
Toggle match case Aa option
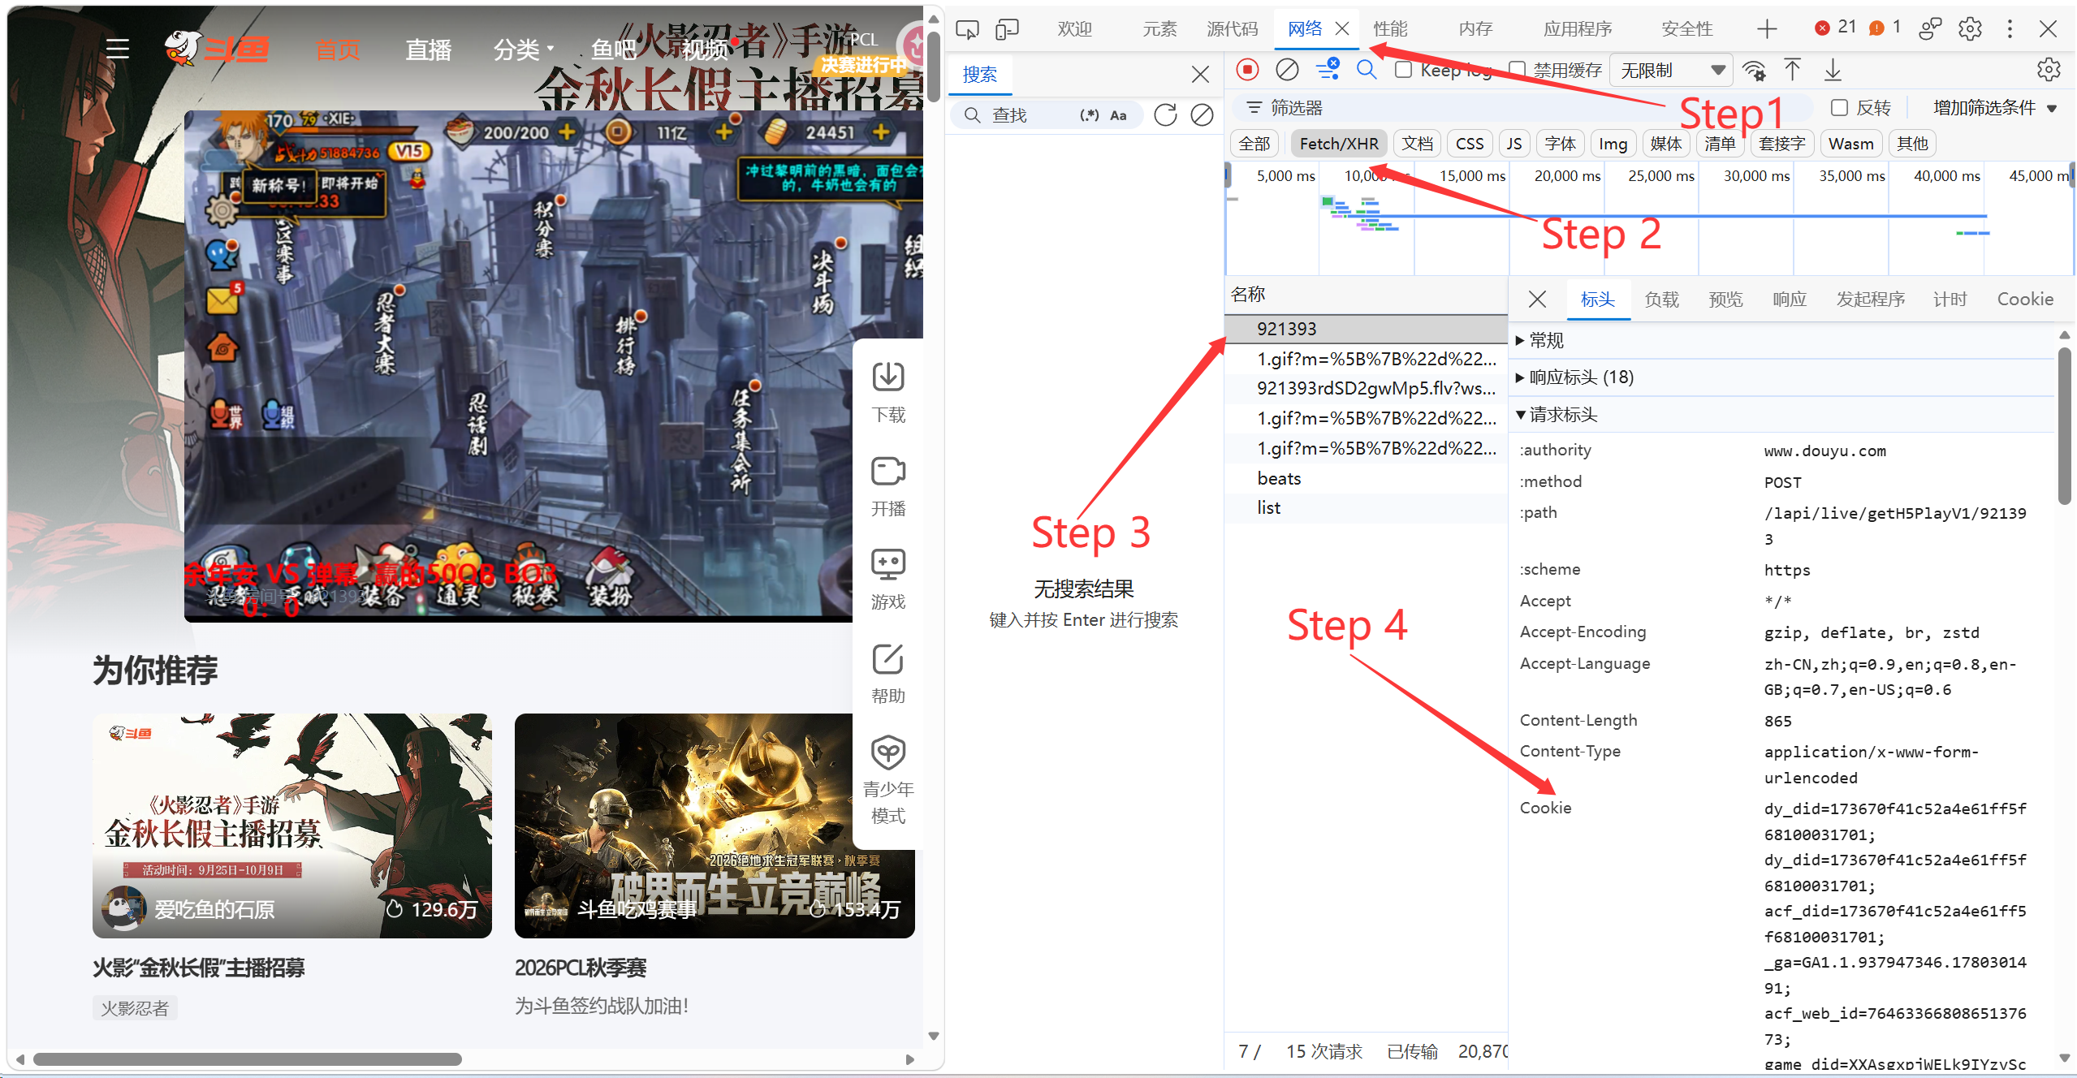[x=1118, y=115]
